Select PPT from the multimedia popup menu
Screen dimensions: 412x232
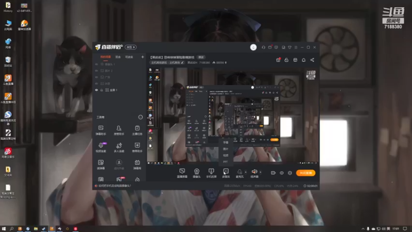pyautogui.click(x=226, y=162)
